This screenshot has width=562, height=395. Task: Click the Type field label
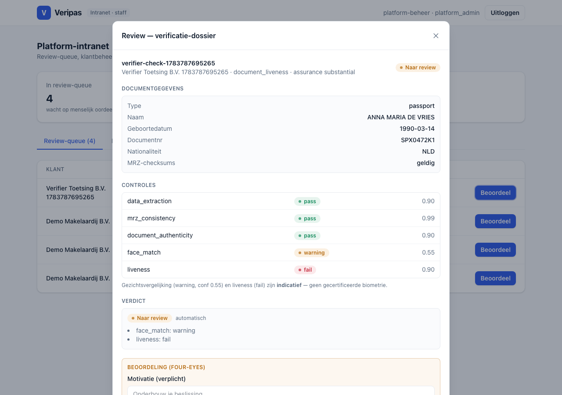click(134, 106)
